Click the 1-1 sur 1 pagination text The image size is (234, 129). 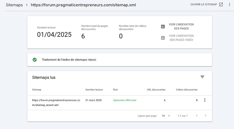point(182,116)
